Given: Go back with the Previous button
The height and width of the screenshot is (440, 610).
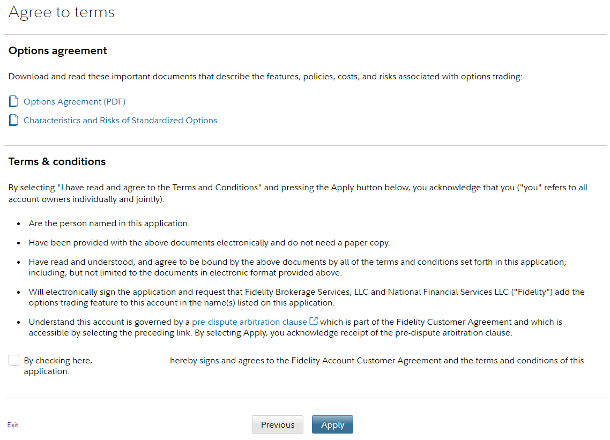Looking at the screenshot, I should [278, 424].
